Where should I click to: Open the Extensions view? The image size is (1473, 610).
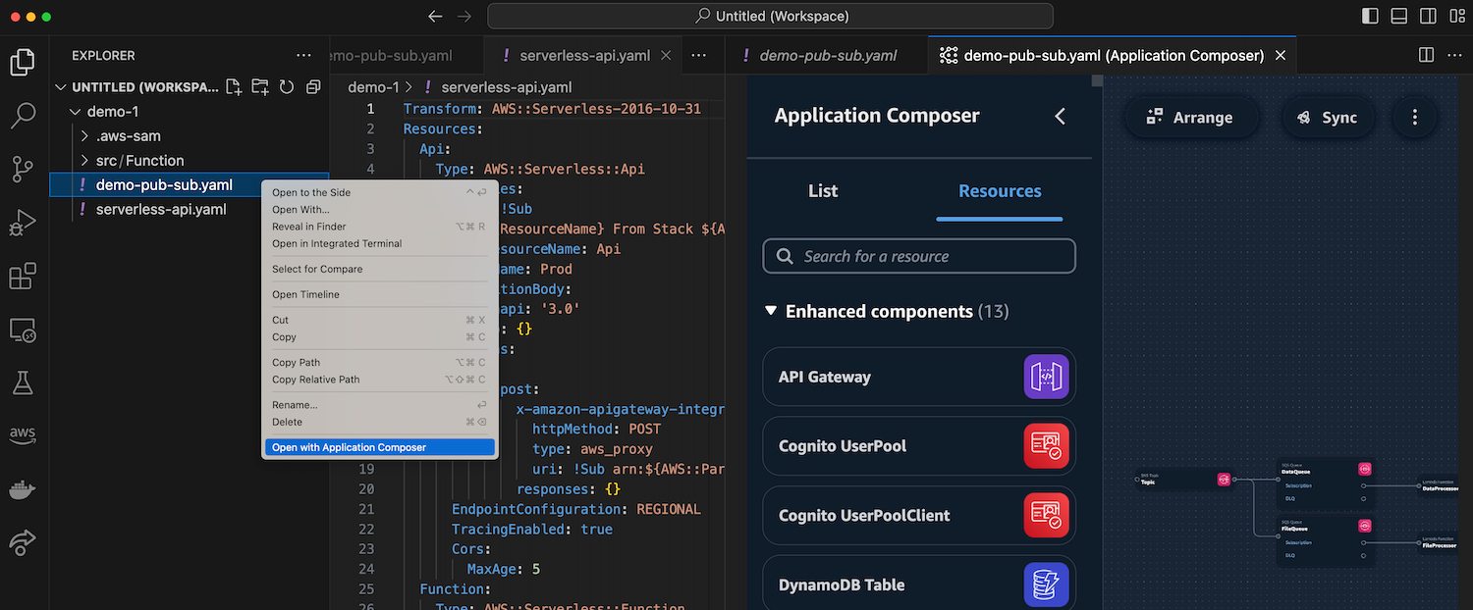[23, 277]
